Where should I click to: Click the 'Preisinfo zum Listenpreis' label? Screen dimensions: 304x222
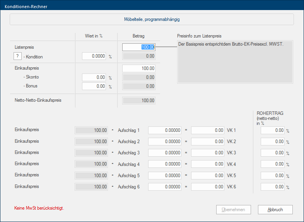[199, 36]
